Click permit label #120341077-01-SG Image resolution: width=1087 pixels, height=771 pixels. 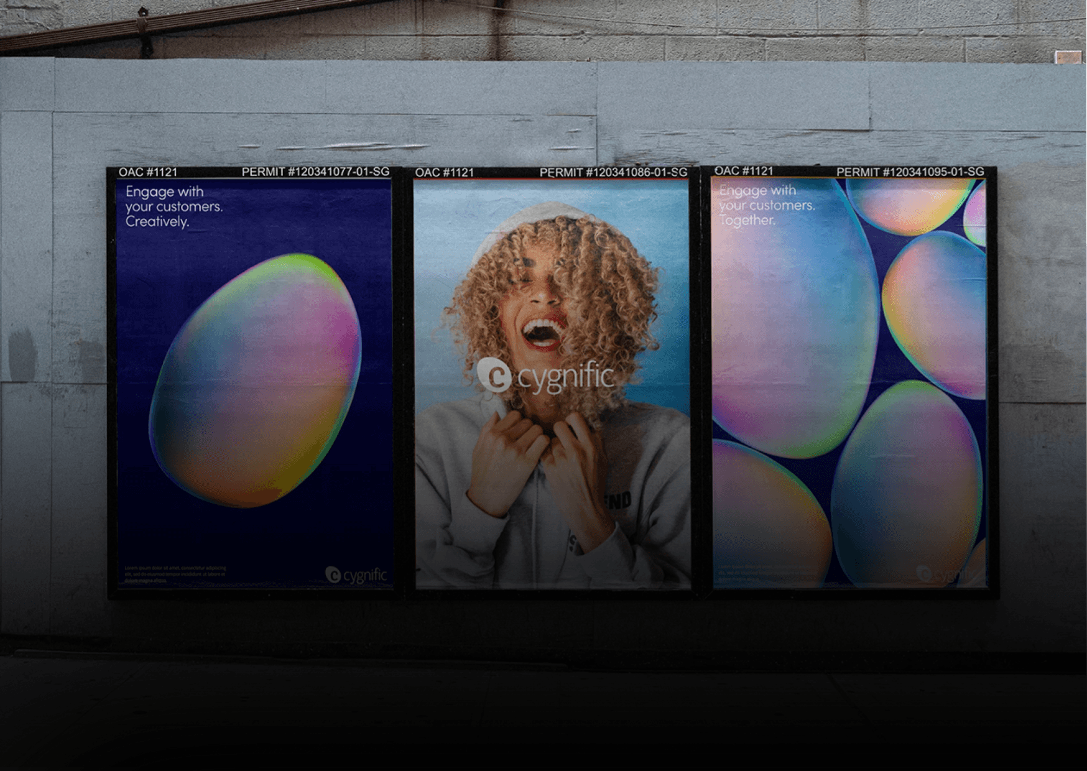(315, 172)
